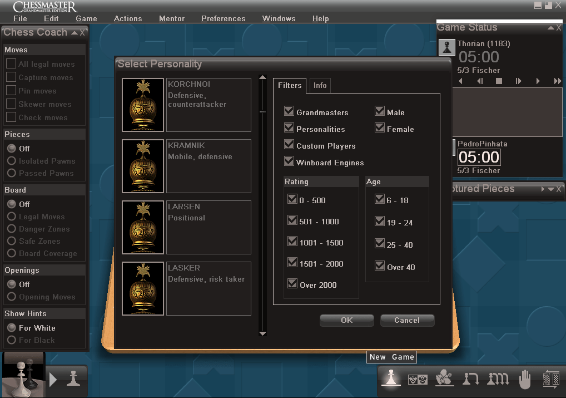
Task: Switch to the Filters tab
Action: point(290,86)
